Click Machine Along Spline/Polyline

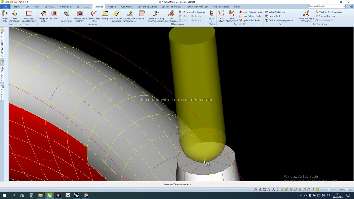coord(156,17)
